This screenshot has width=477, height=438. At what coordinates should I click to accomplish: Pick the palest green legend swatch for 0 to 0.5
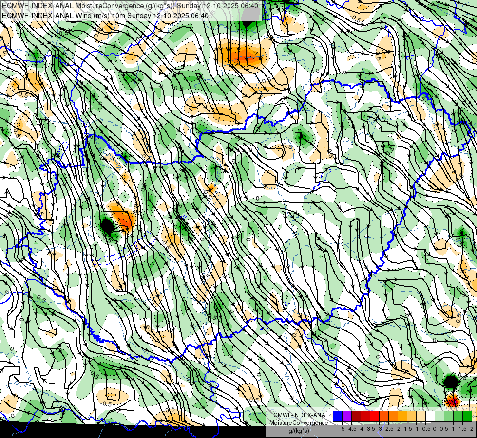point(439,417)
